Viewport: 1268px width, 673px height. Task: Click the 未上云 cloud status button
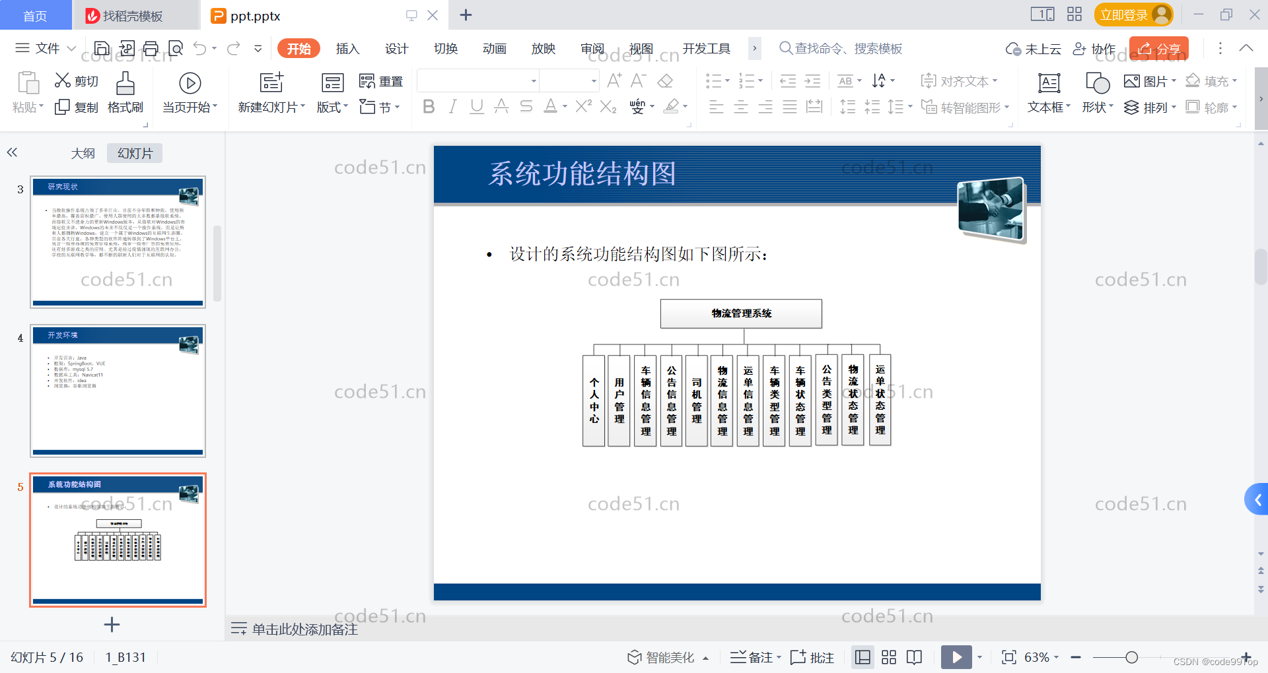click(x=1034, y=49)
